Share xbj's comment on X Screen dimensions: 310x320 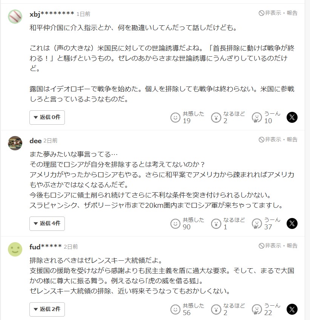tap(292, 117)
